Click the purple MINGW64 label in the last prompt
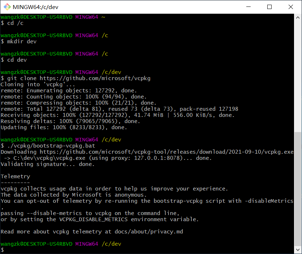This screenshot has height=254, width=302. tap(86, 244)
